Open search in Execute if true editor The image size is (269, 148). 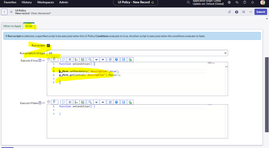coord(90,59)
